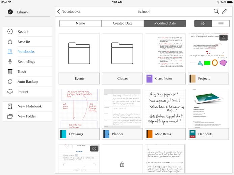This screenshot has height=175, width=234.
Task: Select the Favorite label
Action: (24, 41)
